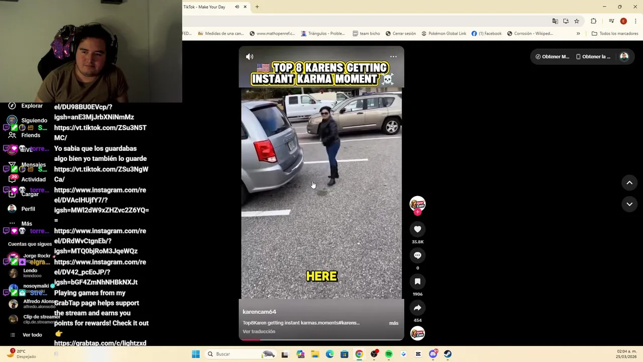The image size is (643, 362).
Task: Click the taskbar Buscar search box
Action: [242, 354]
